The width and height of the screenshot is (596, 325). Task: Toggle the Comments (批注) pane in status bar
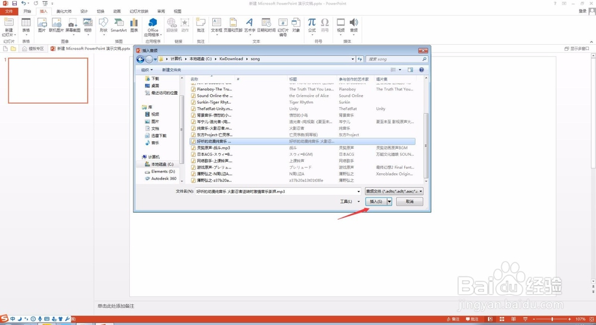click(473, 319)
